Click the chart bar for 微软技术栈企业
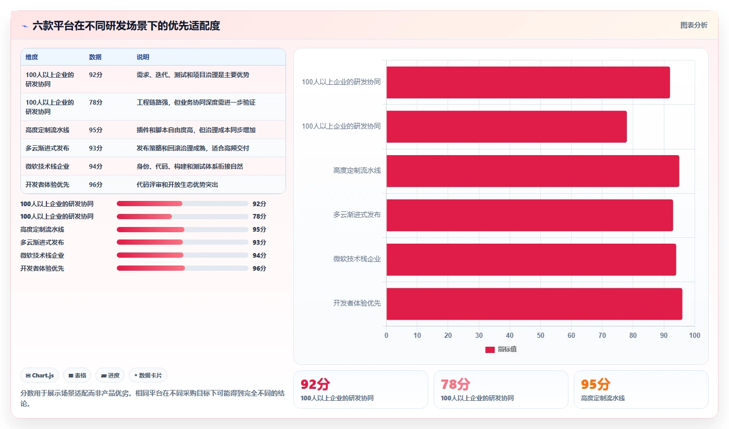729x429 pixels. [x=531, y=259]
